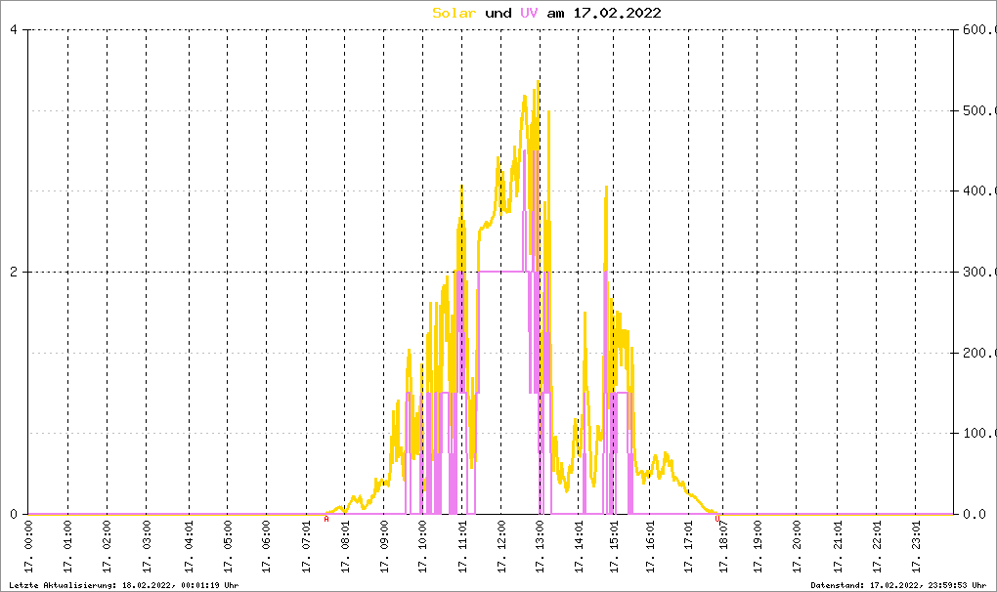Image resolution: width=997 pixels, height=592 pixels.
Task: Click time label '17. 21:01'
Action: click(x=838, y=547)
